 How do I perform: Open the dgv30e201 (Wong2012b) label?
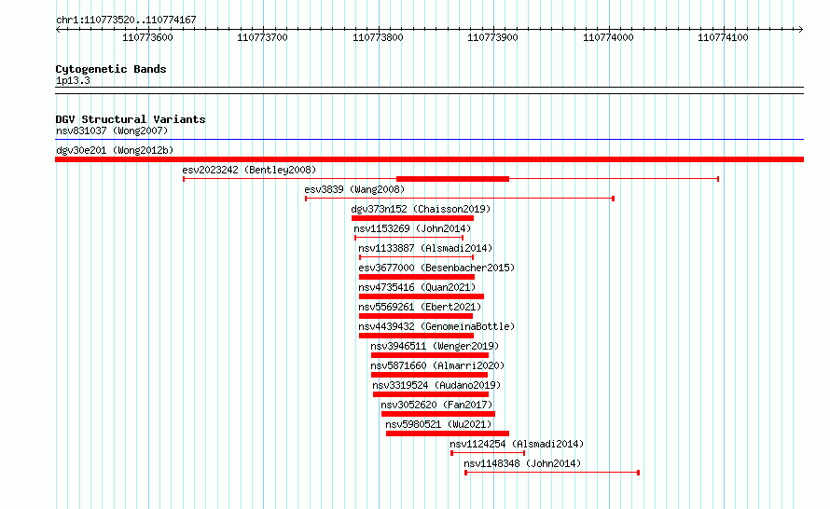tap(115, 150)
